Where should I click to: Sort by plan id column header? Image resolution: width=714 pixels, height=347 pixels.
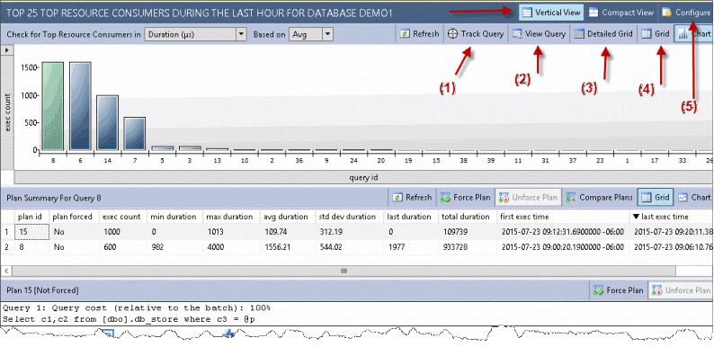click(x=31, y=217)
